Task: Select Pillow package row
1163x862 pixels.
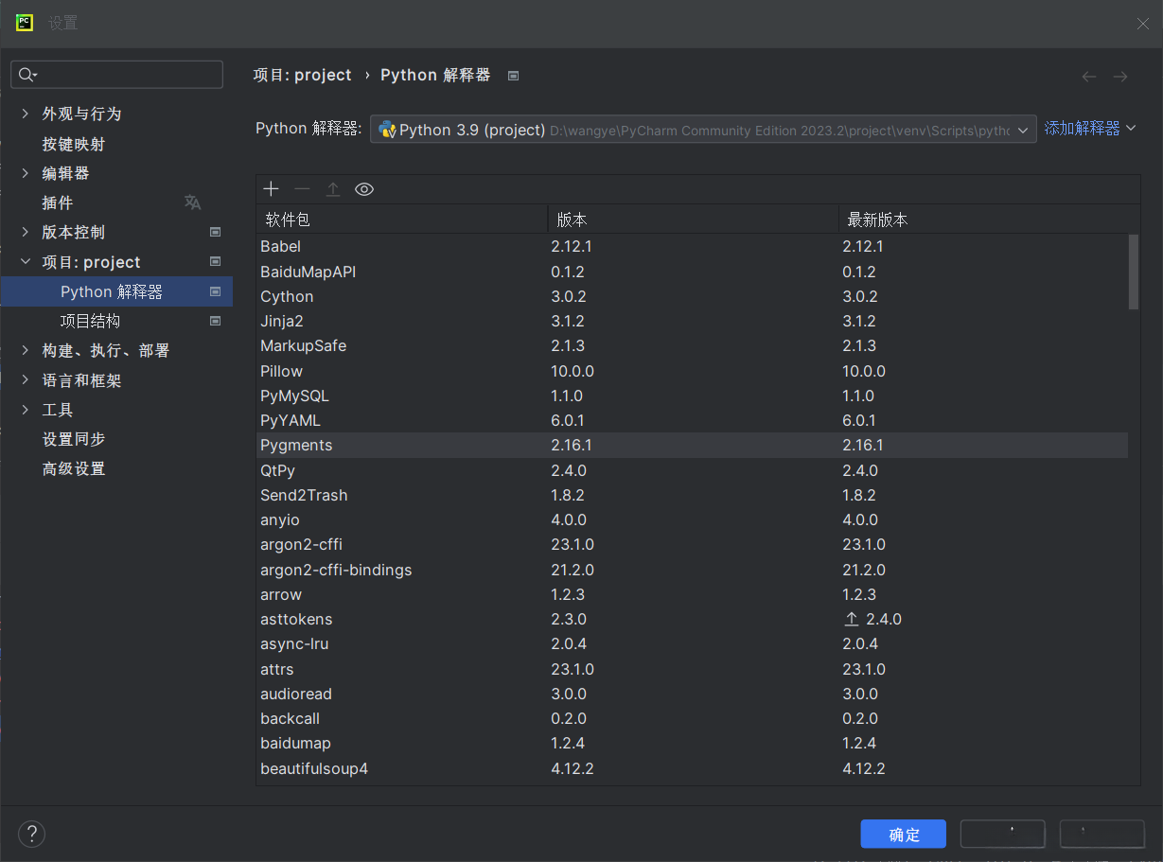Action: 692,371
